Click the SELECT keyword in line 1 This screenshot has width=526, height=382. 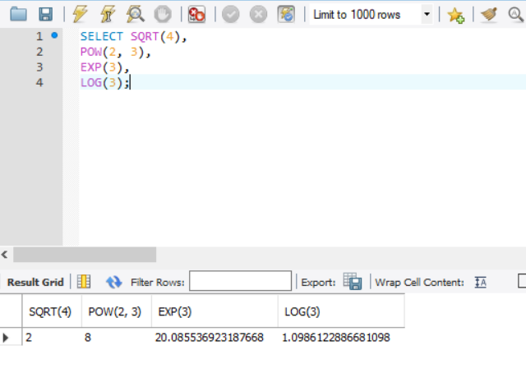[102, 36]
